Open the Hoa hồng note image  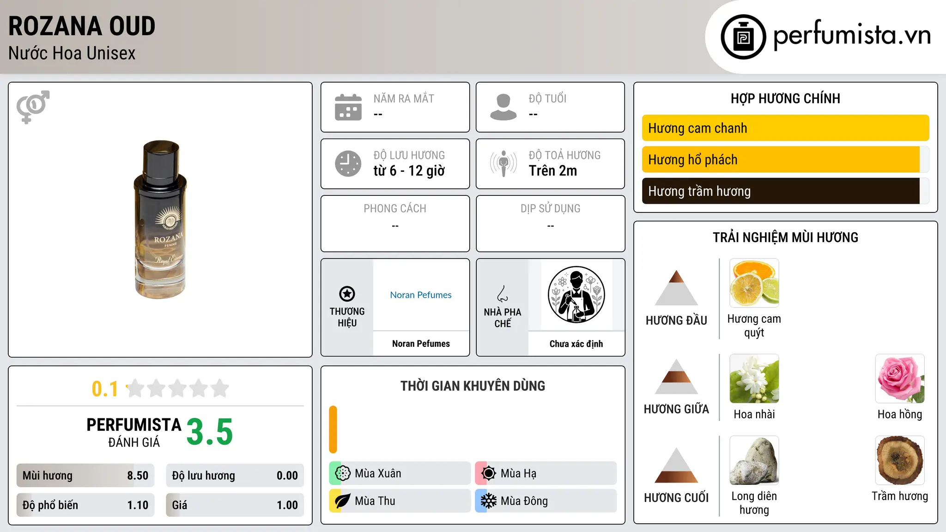point(900,379)
